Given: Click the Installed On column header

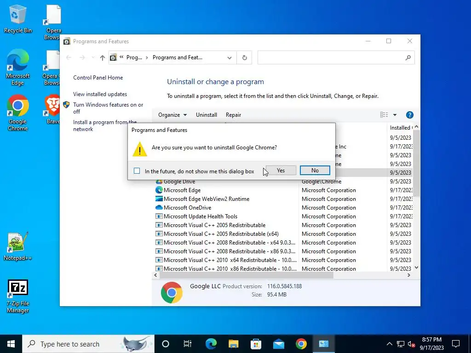Looking at the screenshot, I should [x=401, y=128].
